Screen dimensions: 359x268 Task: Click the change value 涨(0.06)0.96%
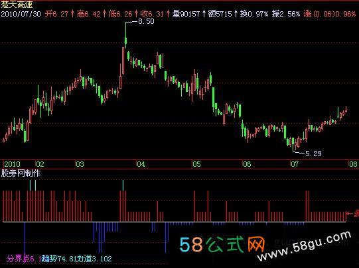tap(330, 14)
